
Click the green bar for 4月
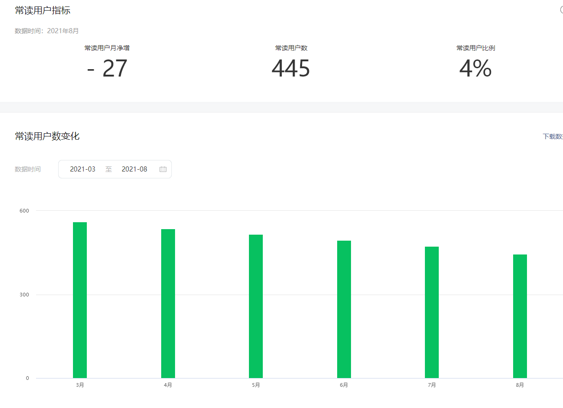(x=168, y=303)
